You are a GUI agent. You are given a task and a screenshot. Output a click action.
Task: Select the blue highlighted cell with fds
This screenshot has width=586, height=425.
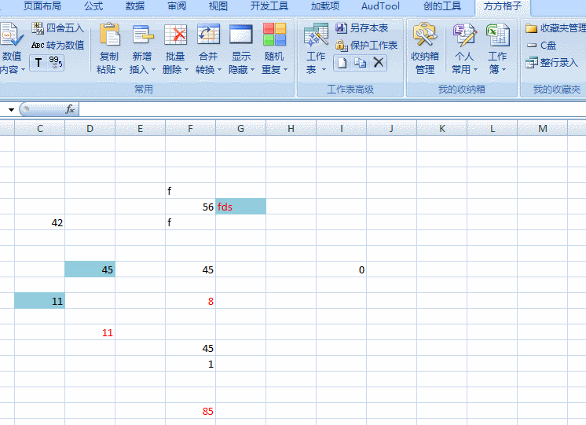tap(240, 207)
